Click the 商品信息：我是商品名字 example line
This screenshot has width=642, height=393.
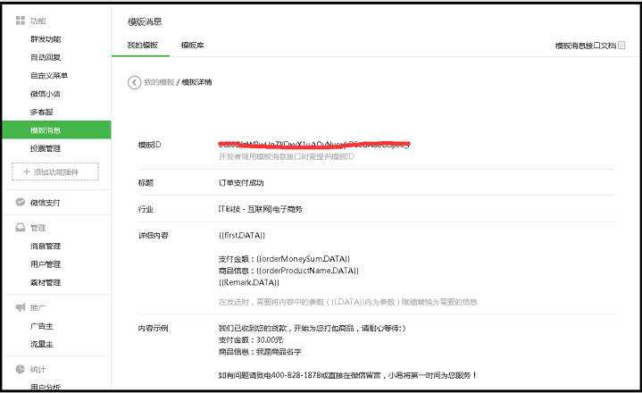click(260, 352)
